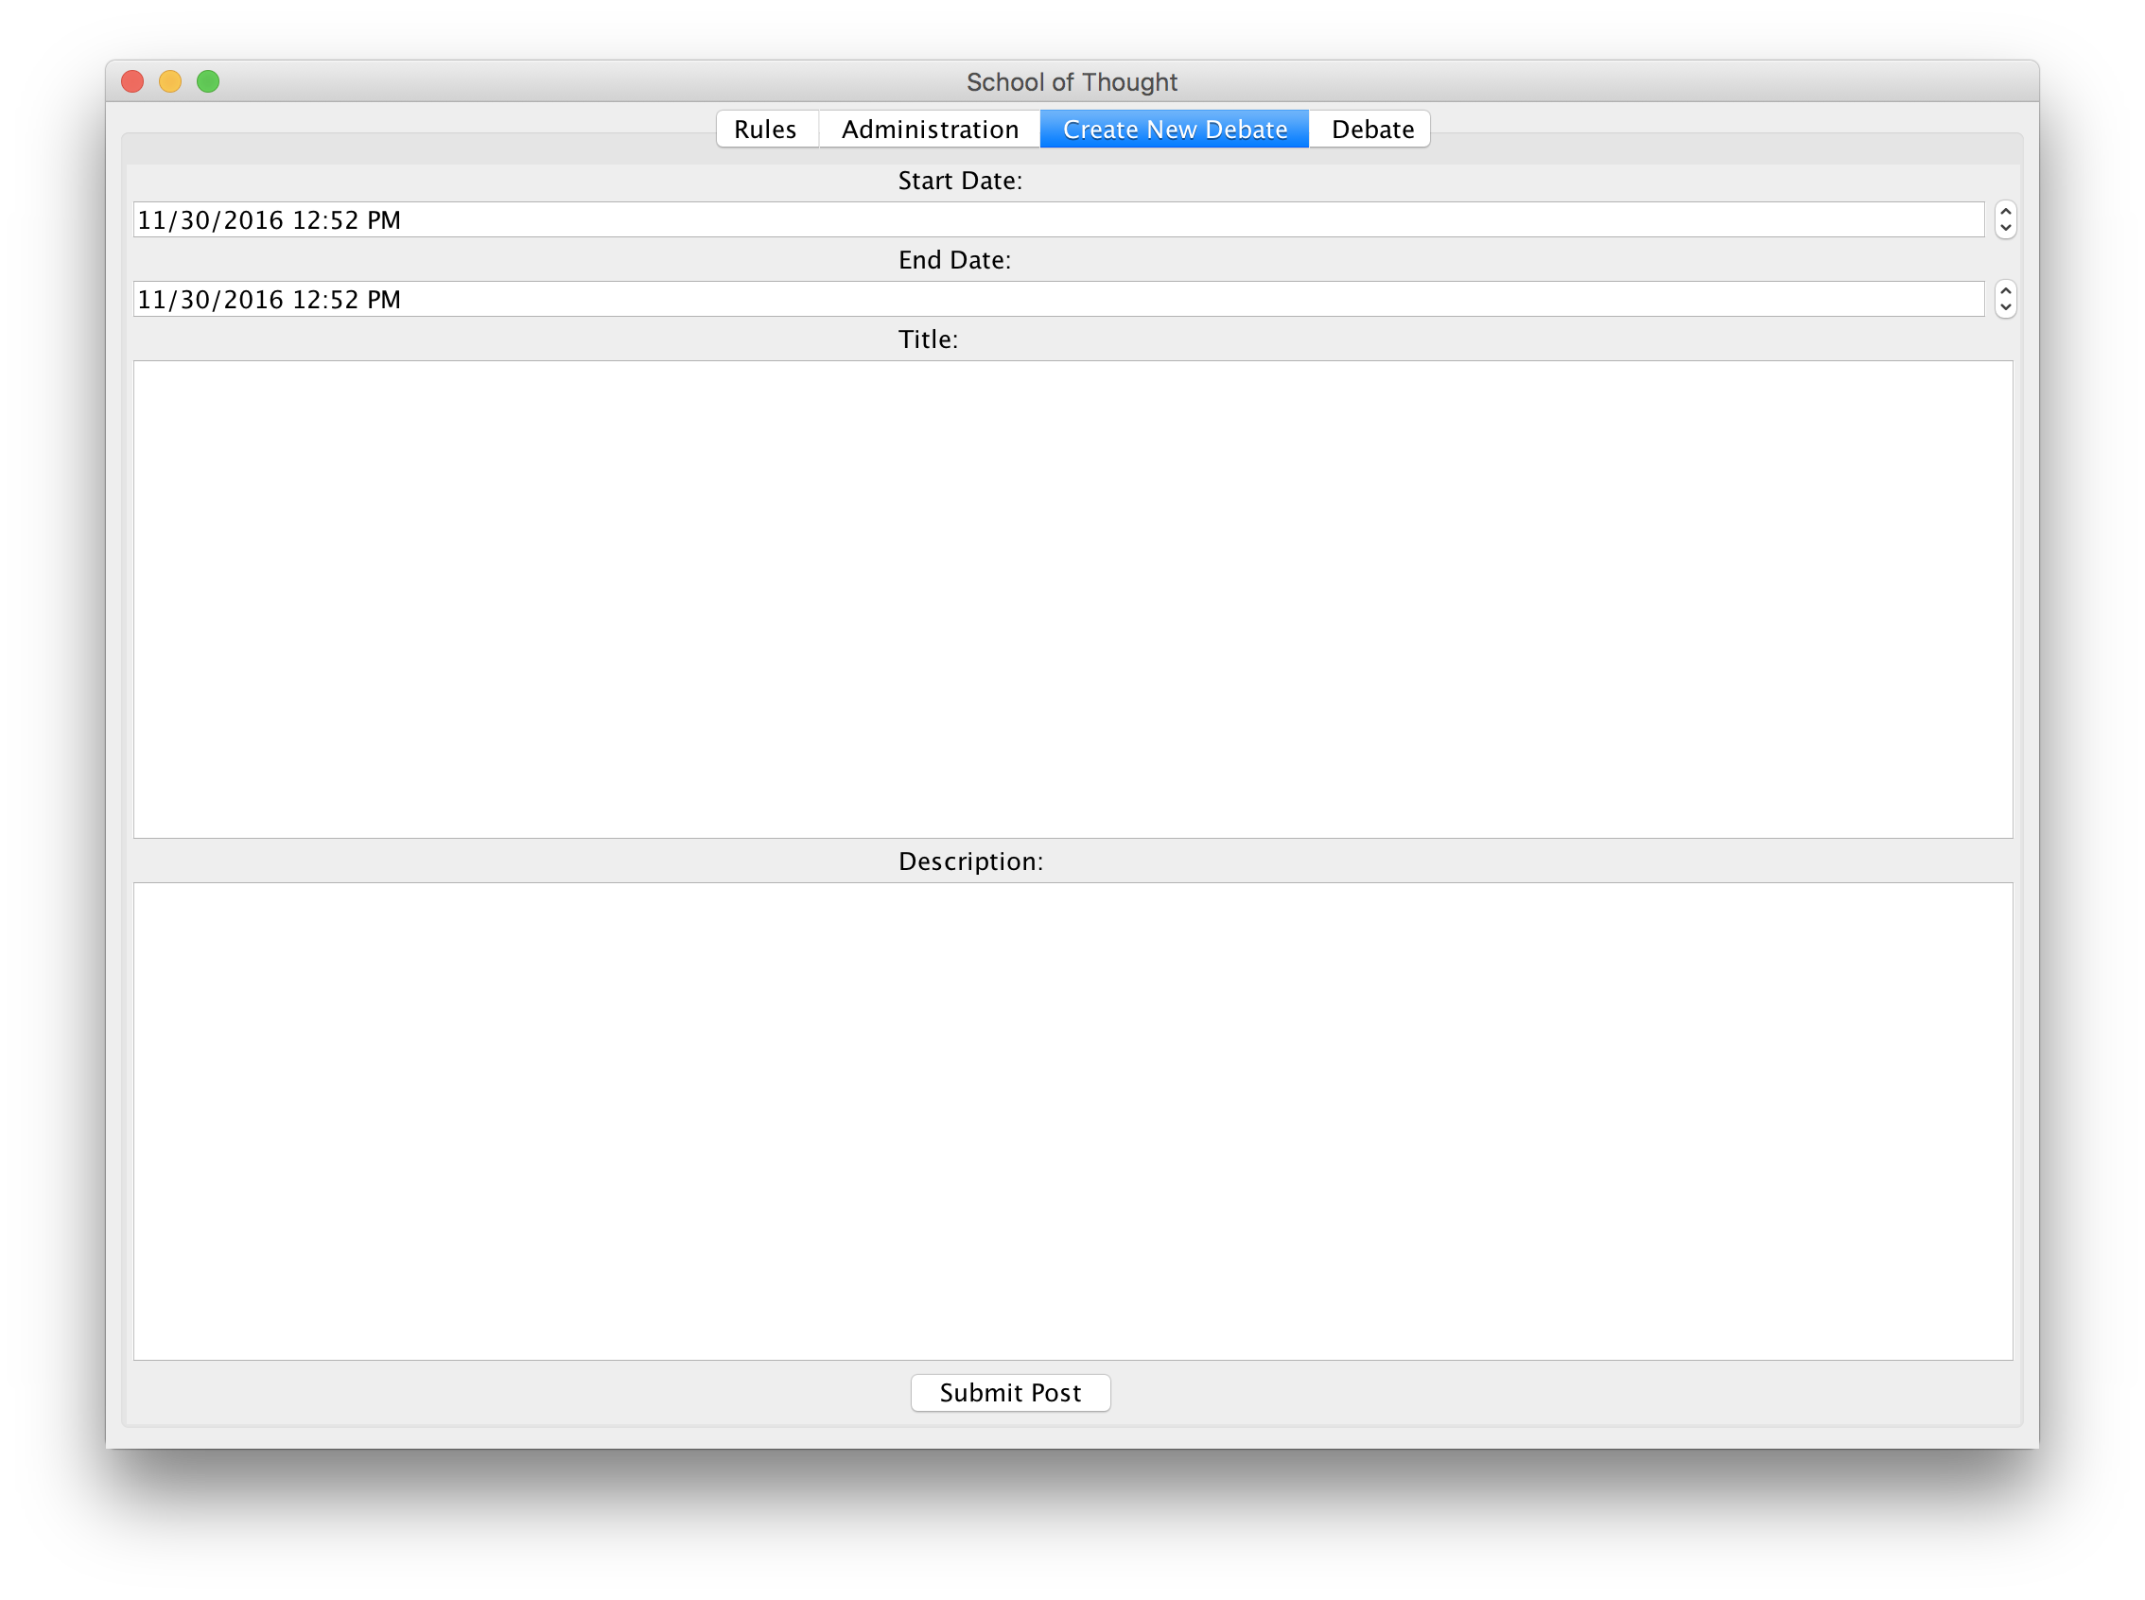Focus the Title text area
This screenshot has height=1600, width=2145.
point(1073,600)
